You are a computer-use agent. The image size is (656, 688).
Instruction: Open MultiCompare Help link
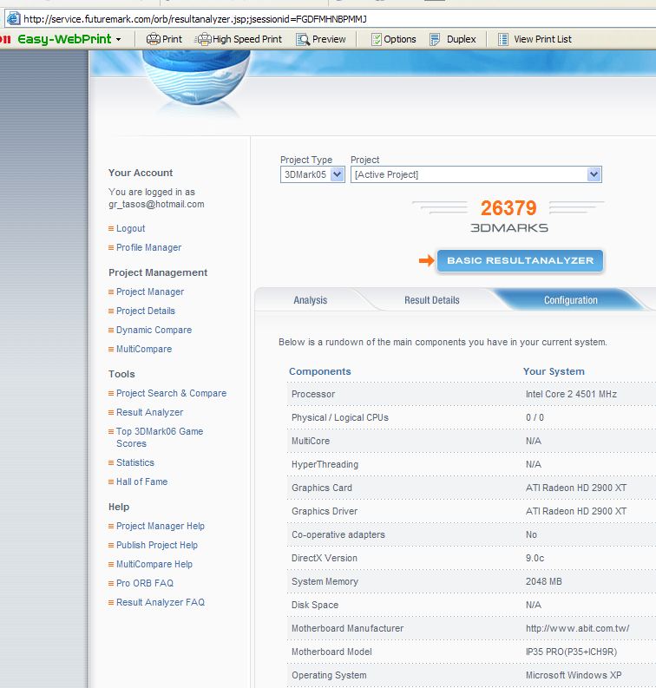coord(154,564)
